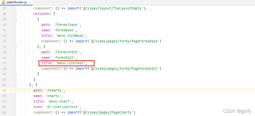Collapse the fold marker at line 51
This screenshot has height=116, width=255.
pyautogui.click(x=16, y=85)
